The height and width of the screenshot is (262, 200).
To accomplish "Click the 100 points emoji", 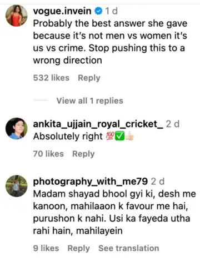I will pos(110,137).
